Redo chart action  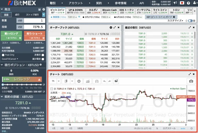click(109, 81)
